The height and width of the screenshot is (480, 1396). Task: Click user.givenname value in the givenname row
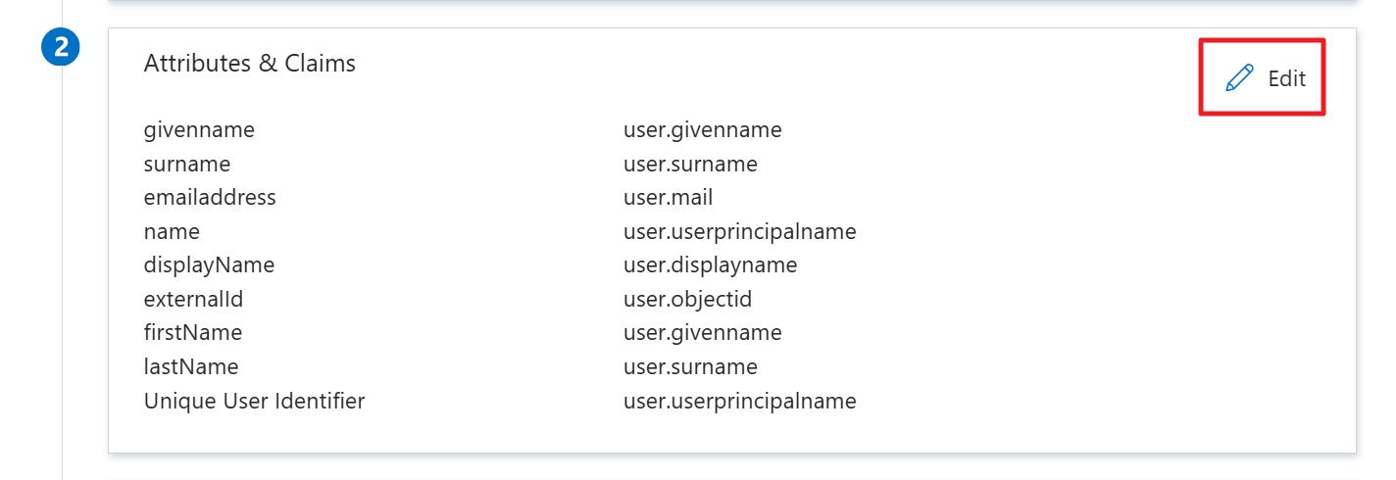click(702, 130)
